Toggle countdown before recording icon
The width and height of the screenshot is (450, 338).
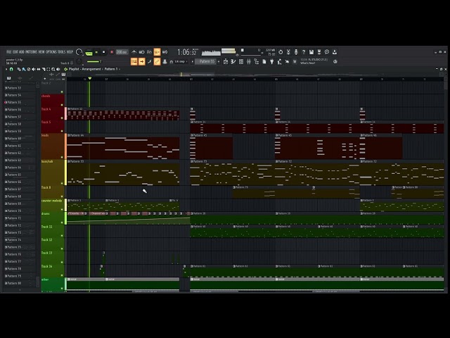point(149,52)
